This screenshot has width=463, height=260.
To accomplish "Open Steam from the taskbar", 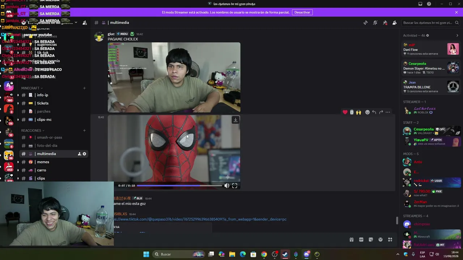I will coord(285,254).
